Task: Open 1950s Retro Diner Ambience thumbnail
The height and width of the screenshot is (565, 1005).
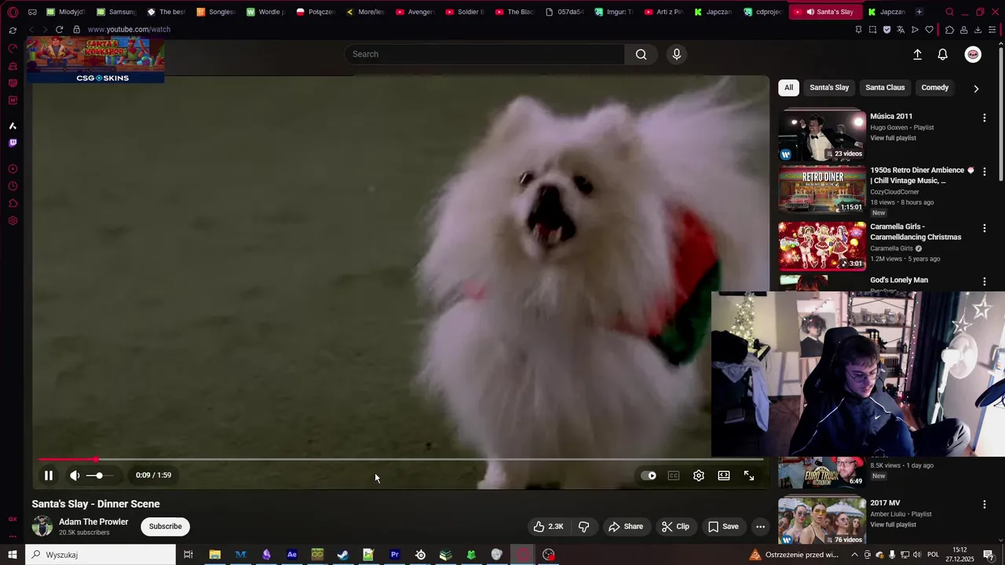Action: tap(822, 189)
